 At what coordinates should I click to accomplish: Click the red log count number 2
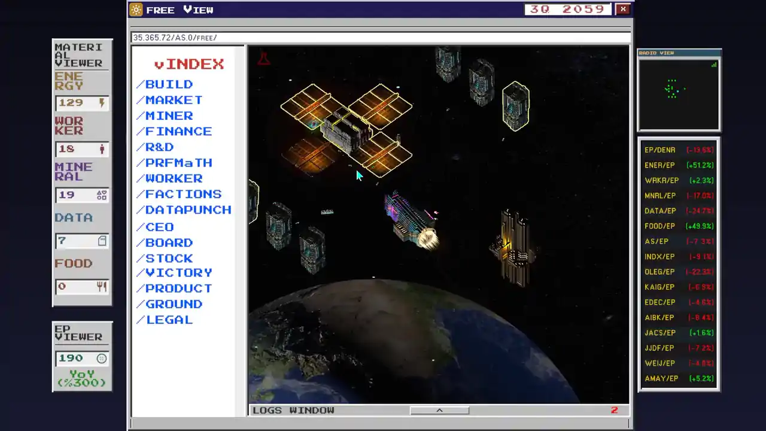pos(614,410)
